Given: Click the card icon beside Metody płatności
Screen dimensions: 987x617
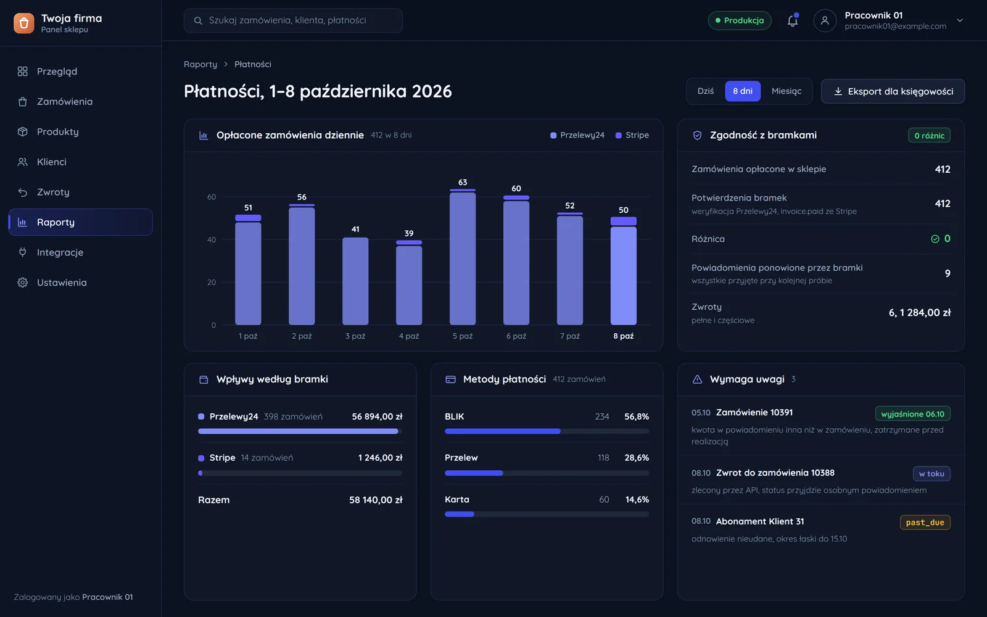Looking at the screenshot, I should (x=450, y=379).
